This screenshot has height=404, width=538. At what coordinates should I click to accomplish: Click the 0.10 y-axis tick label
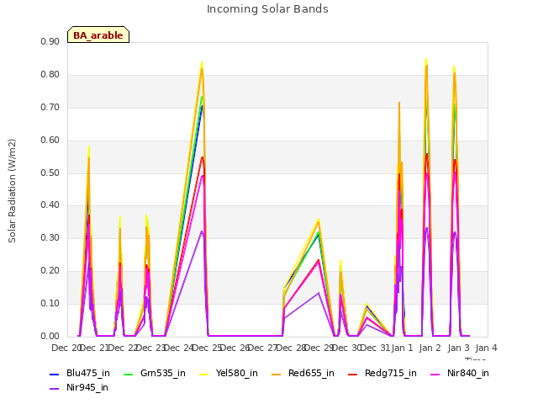[50, 303]
